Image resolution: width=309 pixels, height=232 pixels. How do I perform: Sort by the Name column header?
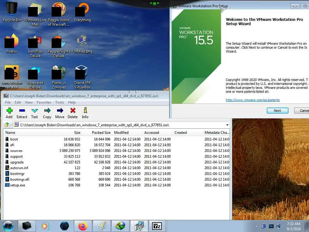coord(27,133)
